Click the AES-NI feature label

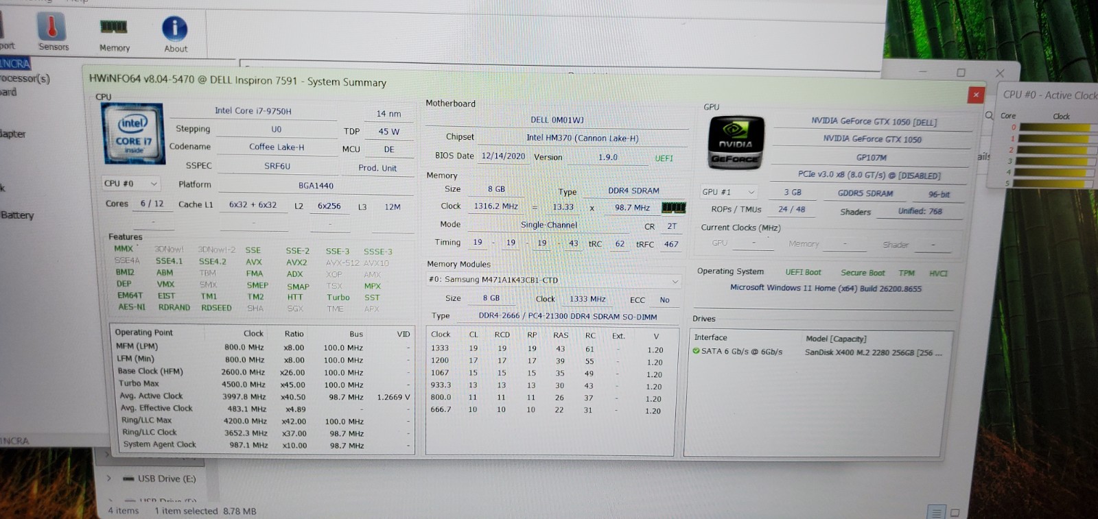pos(132,307)
